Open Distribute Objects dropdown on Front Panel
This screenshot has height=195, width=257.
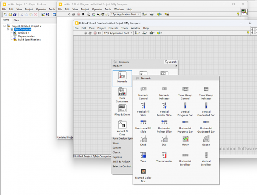coord(145,33)
